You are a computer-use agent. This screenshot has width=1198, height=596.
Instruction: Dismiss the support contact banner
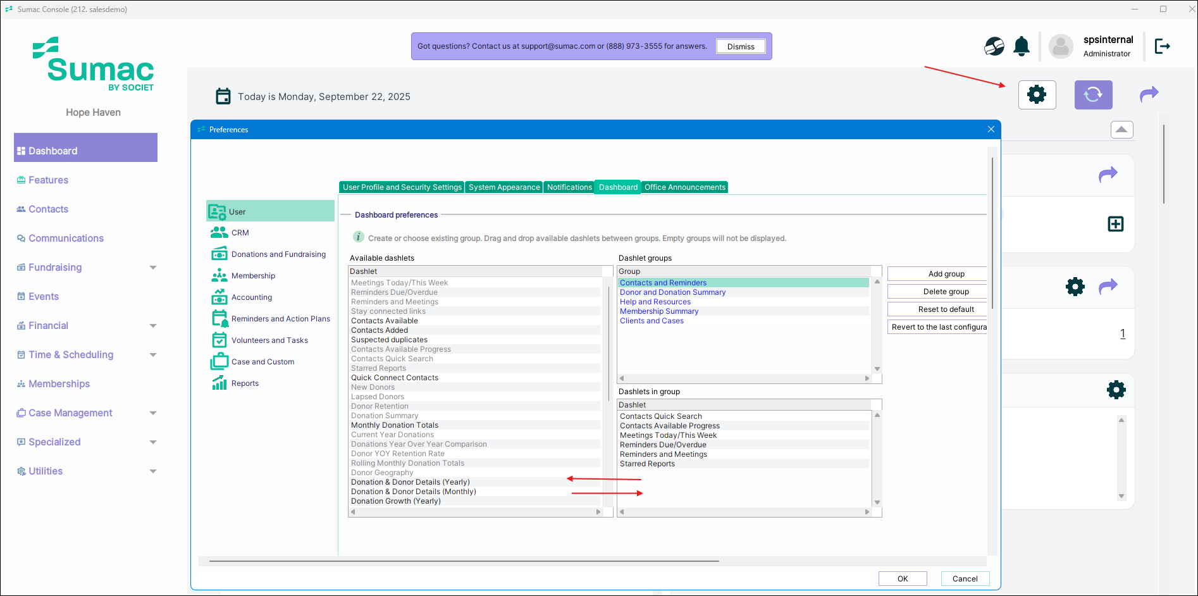[740, 47]
